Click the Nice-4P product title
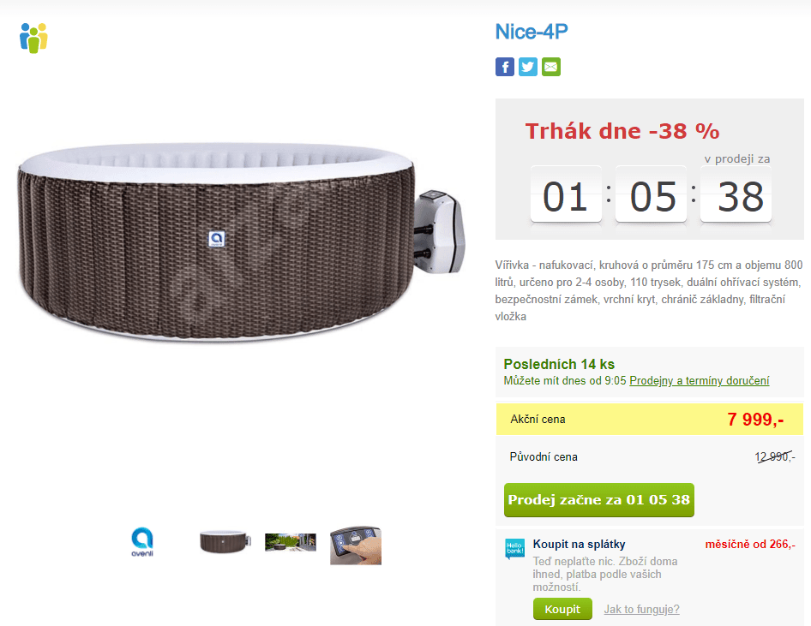The height and width of the screenshot is (626, 811). [x=532, y=32]
